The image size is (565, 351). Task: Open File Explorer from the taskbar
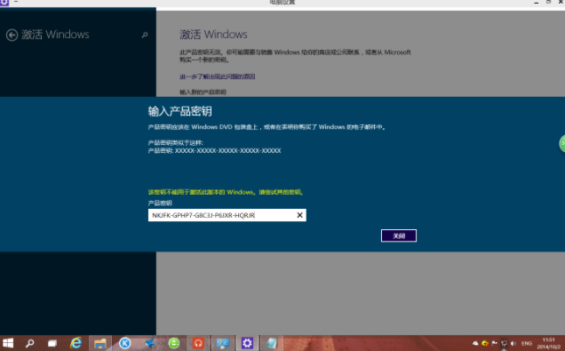click(x=100, y=343)
